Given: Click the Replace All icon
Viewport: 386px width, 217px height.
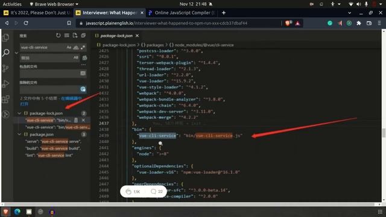Looking at the screenshot, I should (84, 58).
